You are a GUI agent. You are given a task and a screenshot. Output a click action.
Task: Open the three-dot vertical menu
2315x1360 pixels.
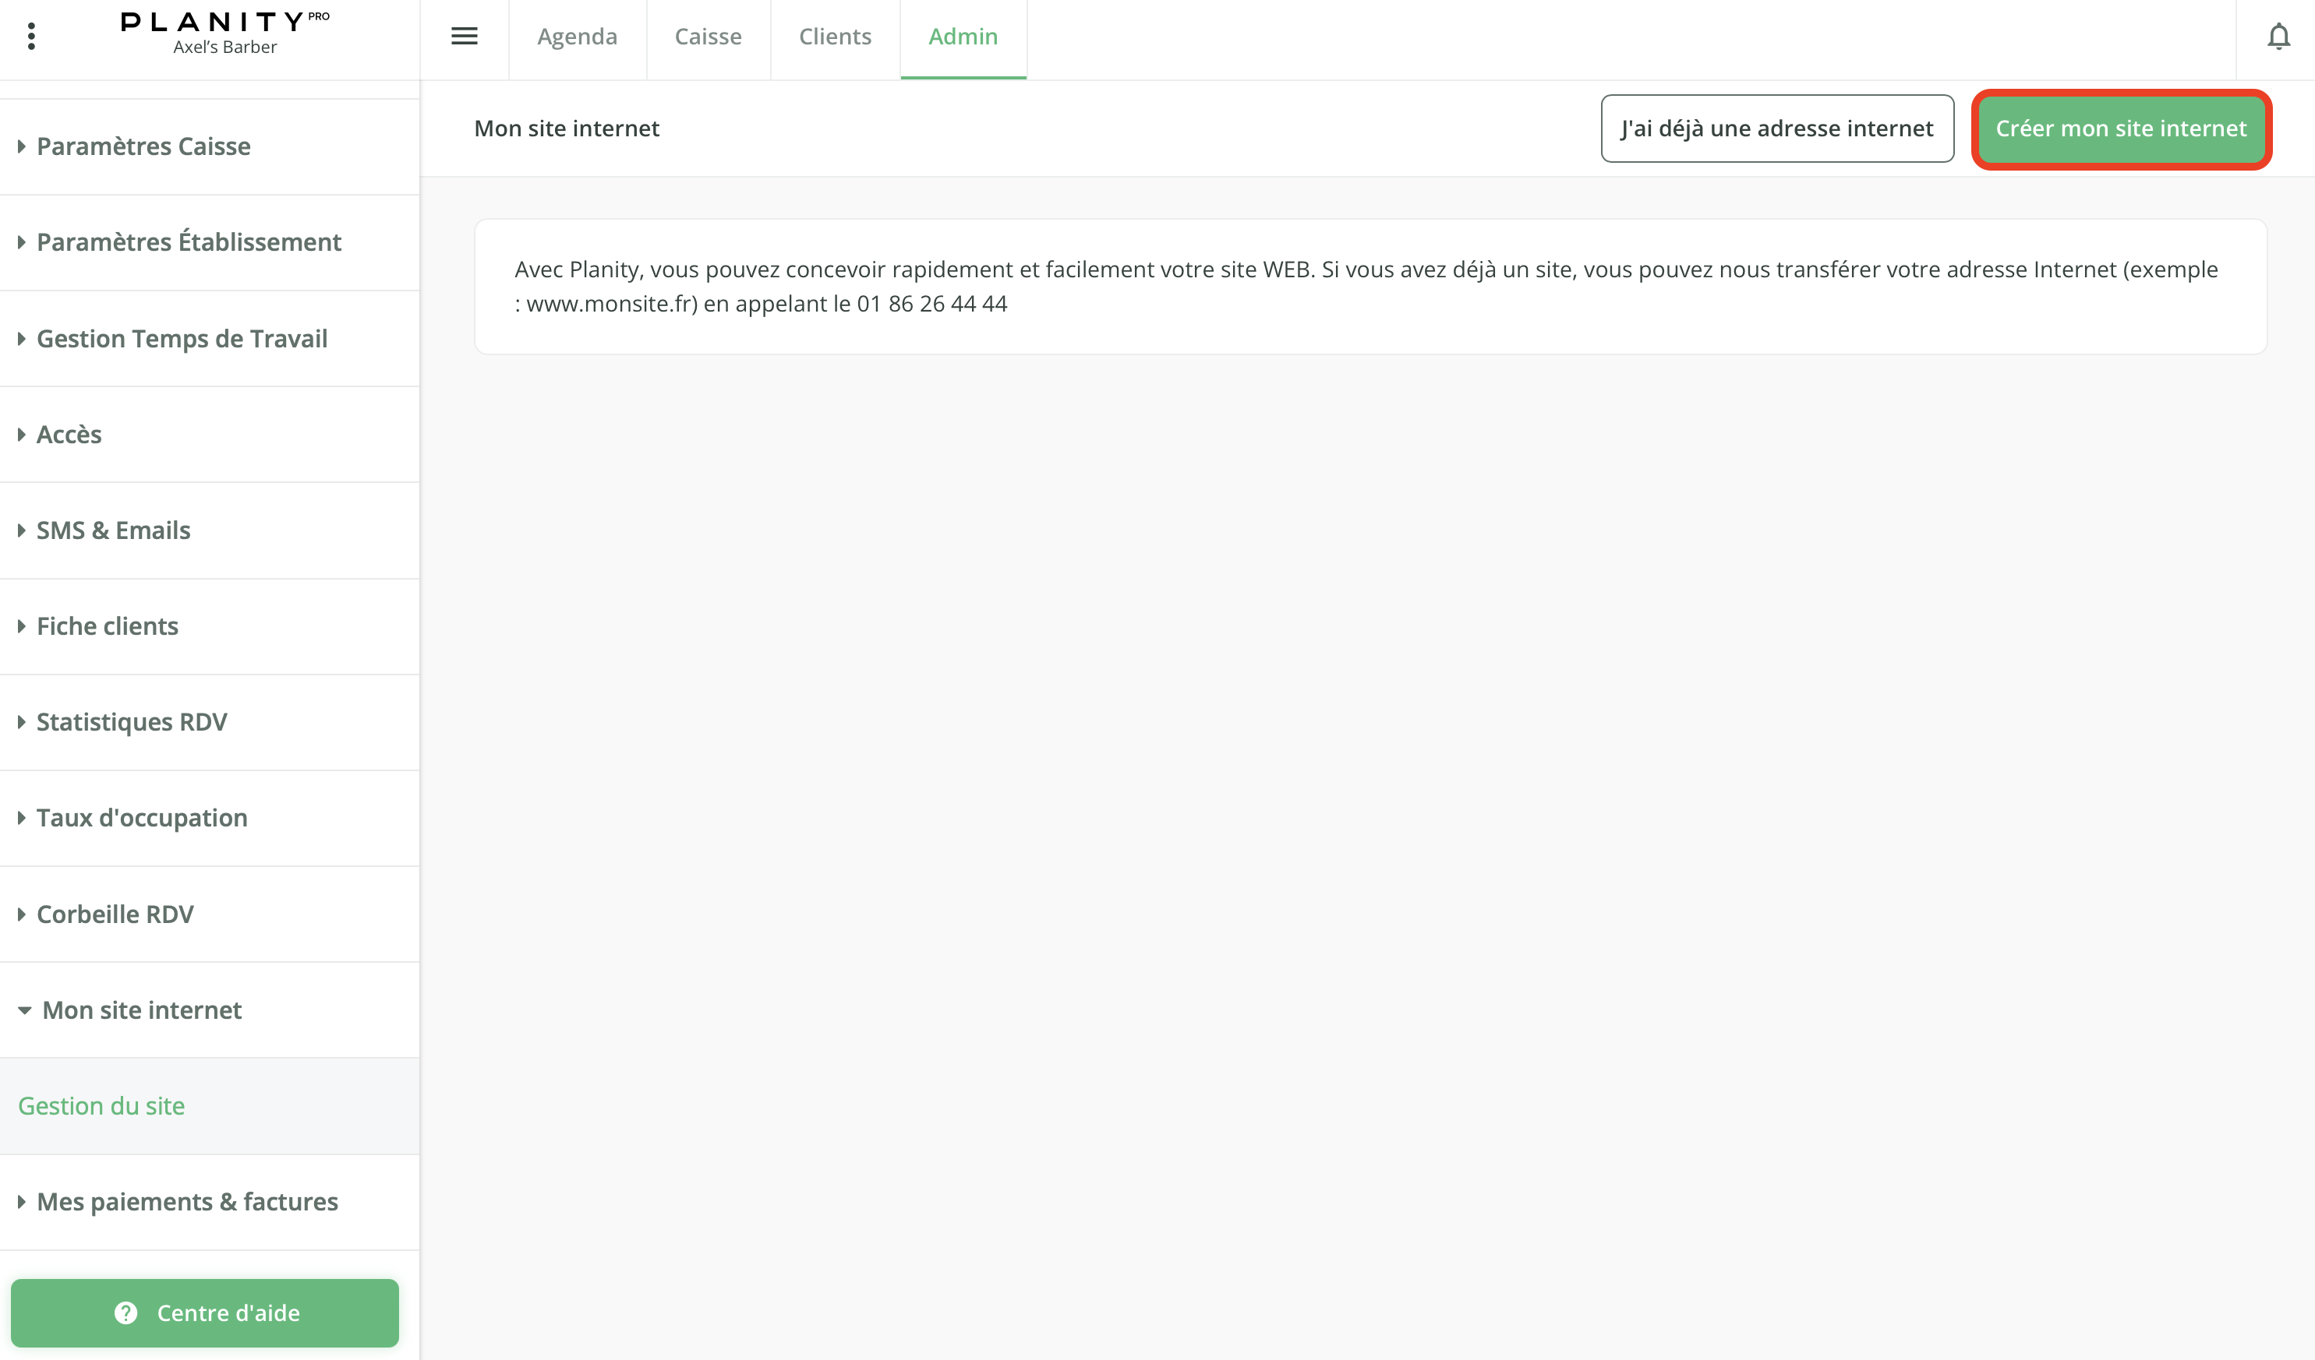[31, 36]
